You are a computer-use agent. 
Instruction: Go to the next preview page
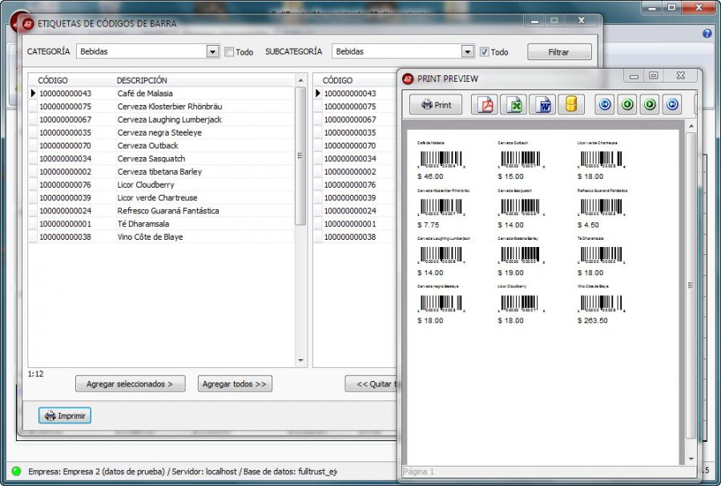[650, 104]
